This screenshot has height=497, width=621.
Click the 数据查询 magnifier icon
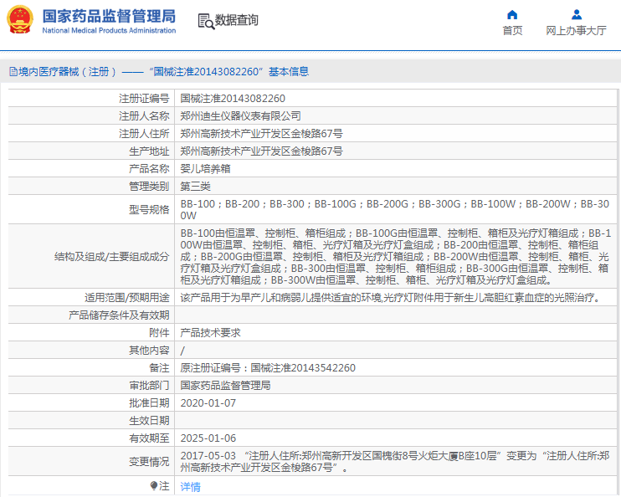pyautogui.click(x=205, y=21)
